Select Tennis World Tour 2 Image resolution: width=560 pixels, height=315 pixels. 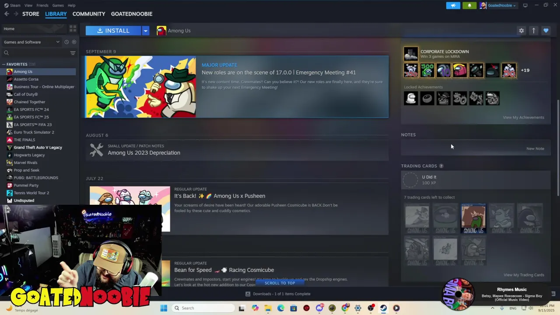tap(31, 193)
